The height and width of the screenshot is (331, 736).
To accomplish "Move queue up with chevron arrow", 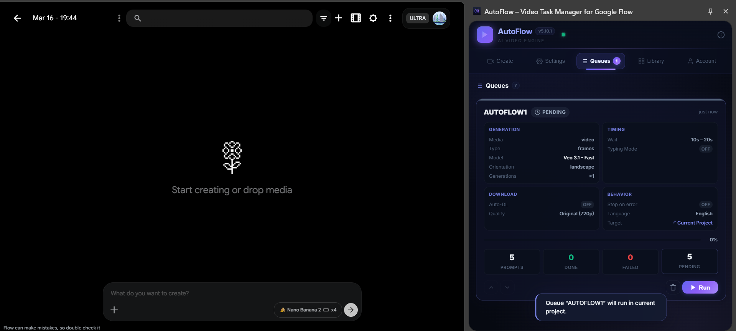I will pos(491,287).
